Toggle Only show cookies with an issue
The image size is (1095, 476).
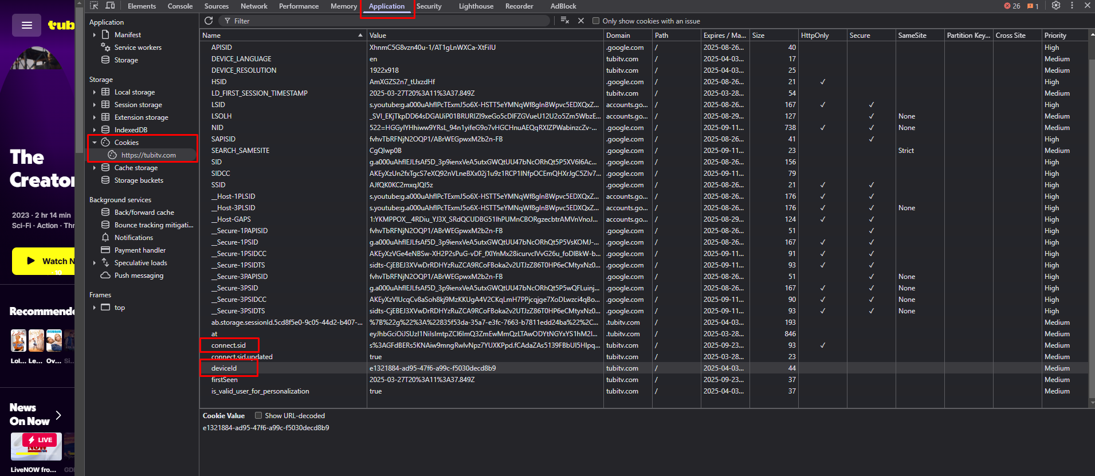point(596,21)
